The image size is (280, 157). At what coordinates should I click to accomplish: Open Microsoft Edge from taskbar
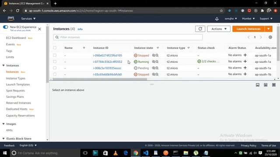[x=126, y=153]
